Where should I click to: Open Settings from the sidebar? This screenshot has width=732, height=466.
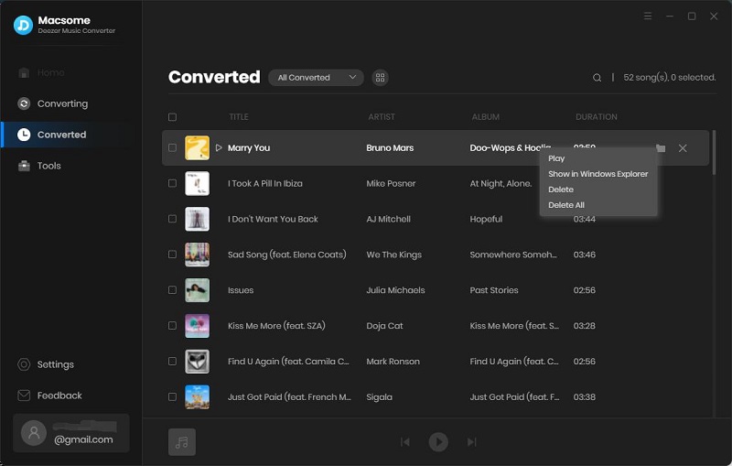[x=46, y=364]
